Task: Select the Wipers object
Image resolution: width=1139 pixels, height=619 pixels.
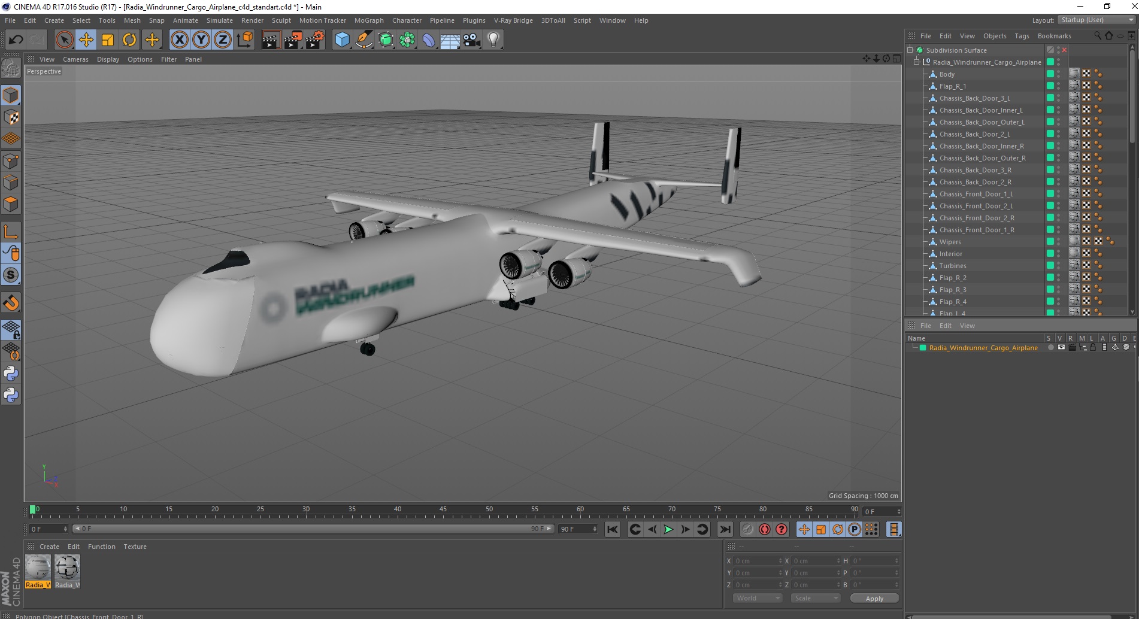Action: coord(950,242)
